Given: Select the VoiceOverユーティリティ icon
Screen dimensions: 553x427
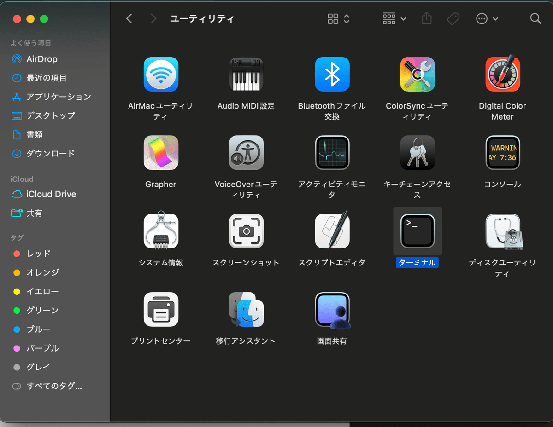Looking at the screenshot, I should coord(246,153).
